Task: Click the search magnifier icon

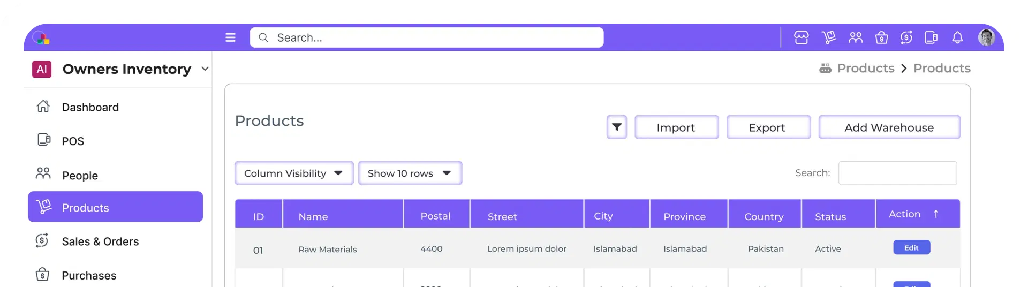Action: pos(263,37)
